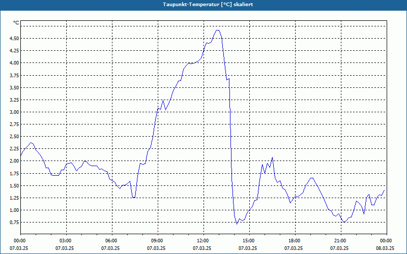Click the curve's highest peak near 13:00
407x254 pixels.
[218, 30]
